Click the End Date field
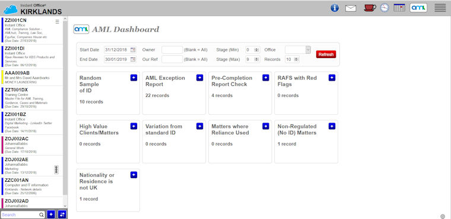 click(120, 59)
